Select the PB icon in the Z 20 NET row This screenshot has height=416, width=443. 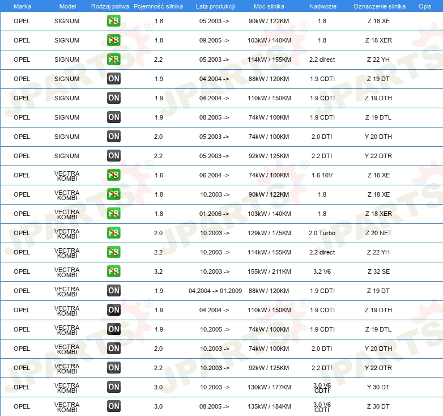[113, 233]
